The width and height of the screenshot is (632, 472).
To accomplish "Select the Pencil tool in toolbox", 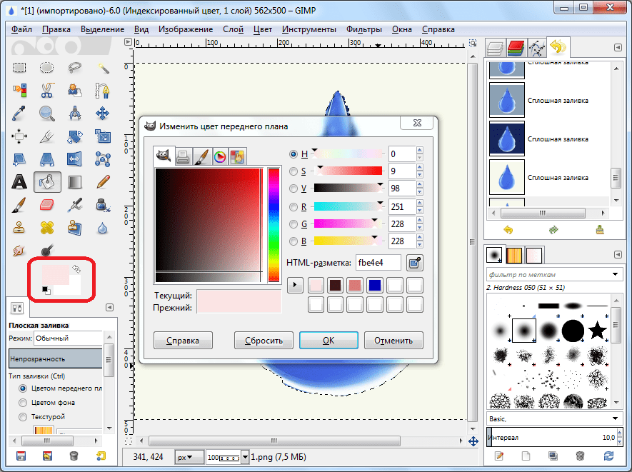I will point(103,181).
